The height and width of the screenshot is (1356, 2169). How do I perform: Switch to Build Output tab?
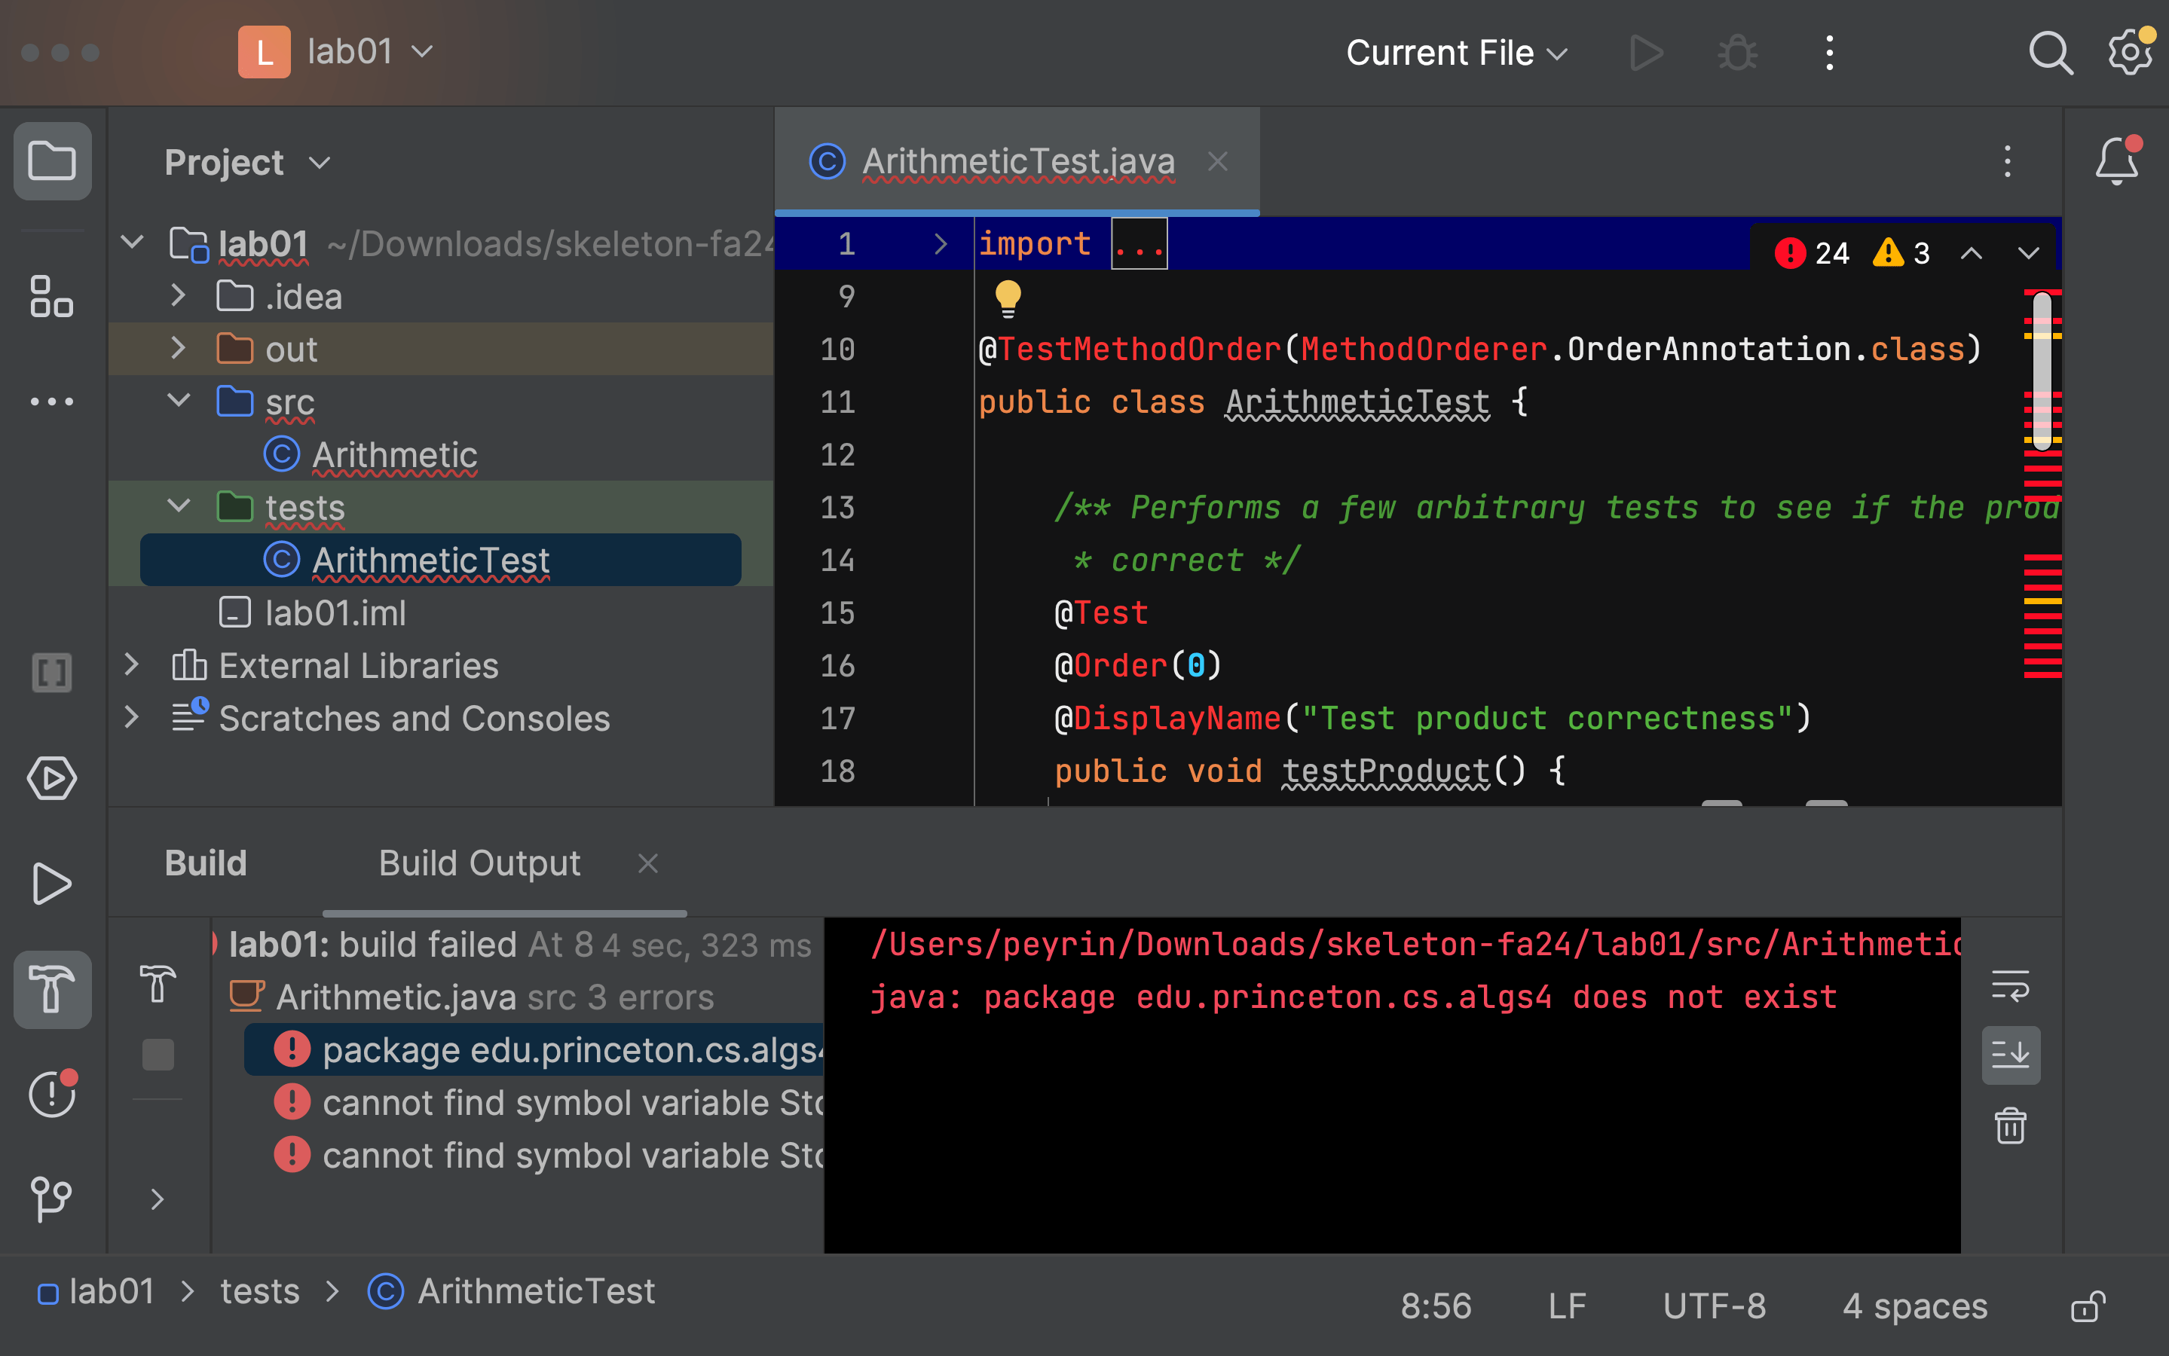(475, 864)
